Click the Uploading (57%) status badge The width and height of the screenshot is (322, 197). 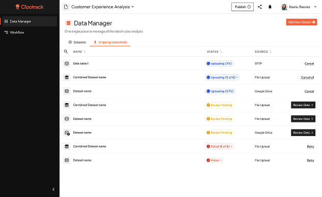coord(220,91)
